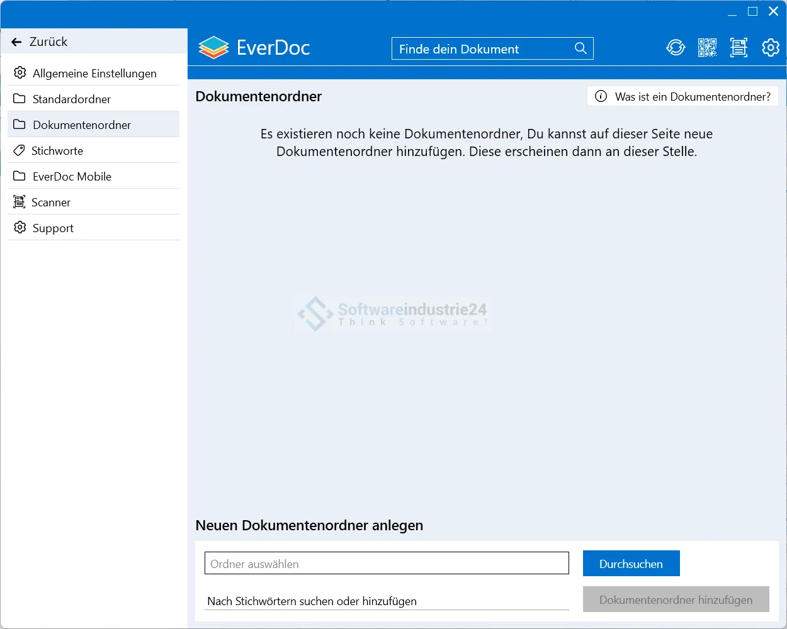
Task: Click the back arrow next to Zurück
Action: pos(17,42)
